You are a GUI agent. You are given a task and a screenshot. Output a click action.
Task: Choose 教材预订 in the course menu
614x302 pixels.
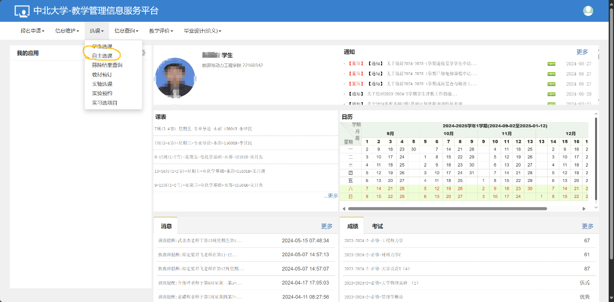pos(102,75)
